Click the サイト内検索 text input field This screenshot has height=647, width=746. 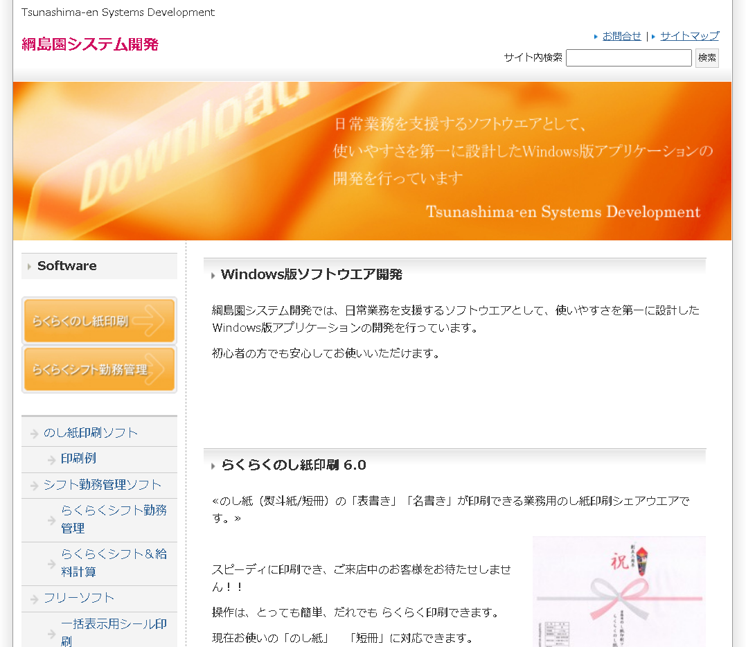click(628, 57)
